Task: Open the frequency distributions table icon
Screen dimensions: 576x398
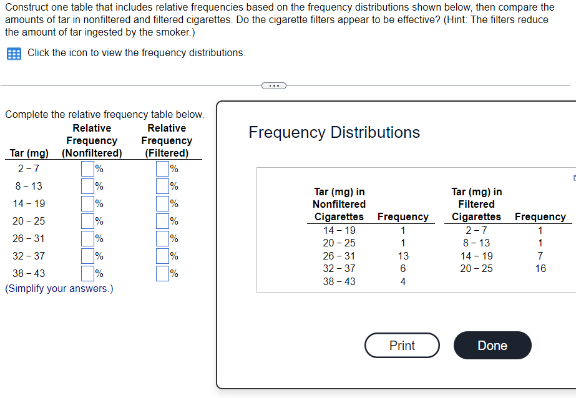Action: (14, 54)
